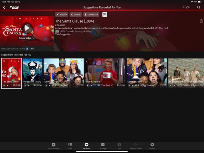Expand the Prime Video source dropdown
The width and height of the screenshot is (204, 153).
point(27,38)
